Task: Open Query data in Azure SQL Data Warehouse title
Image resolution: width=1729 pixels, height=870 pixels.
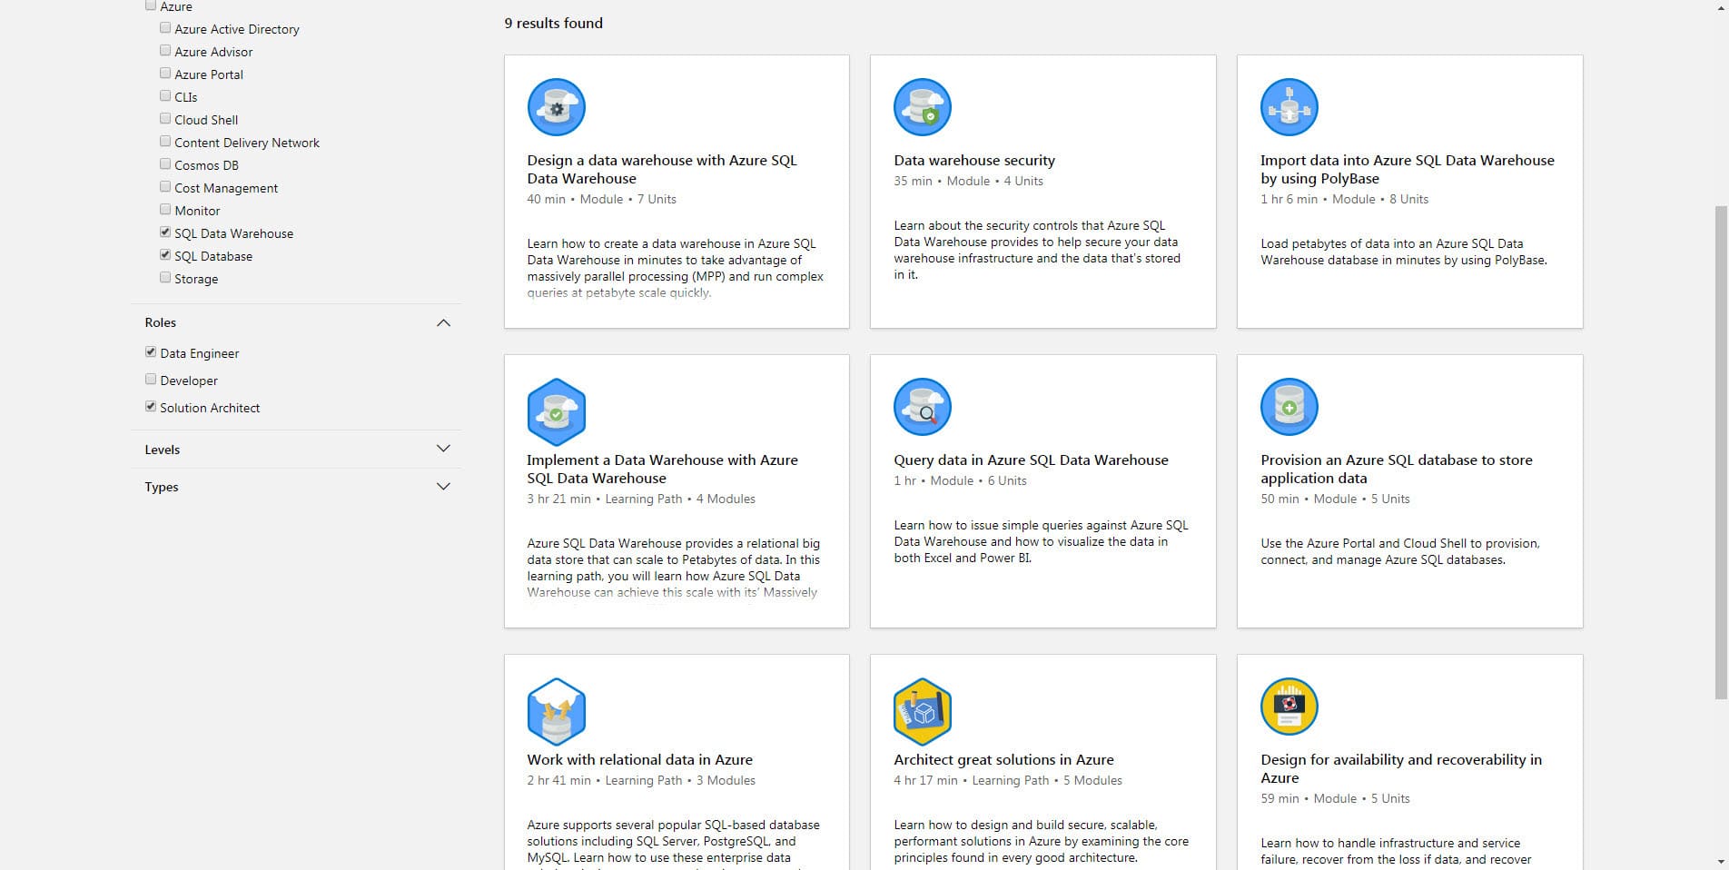Action: (1031, 460)
